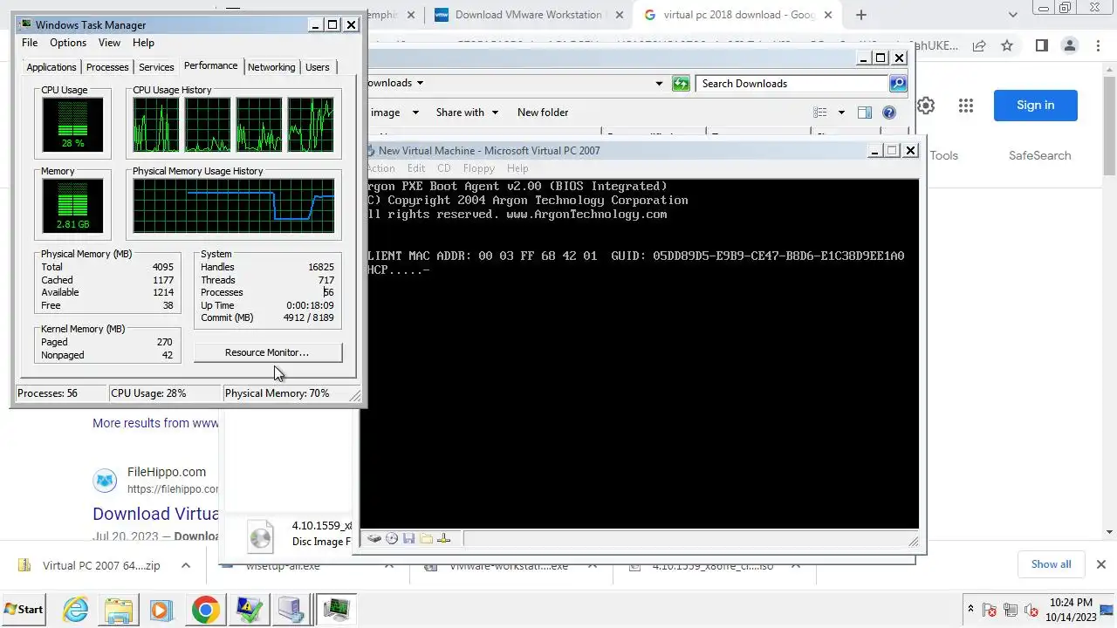Toggle the preview pane icon in Explorer
This screenshot has width=1117, height=628.
865,113
